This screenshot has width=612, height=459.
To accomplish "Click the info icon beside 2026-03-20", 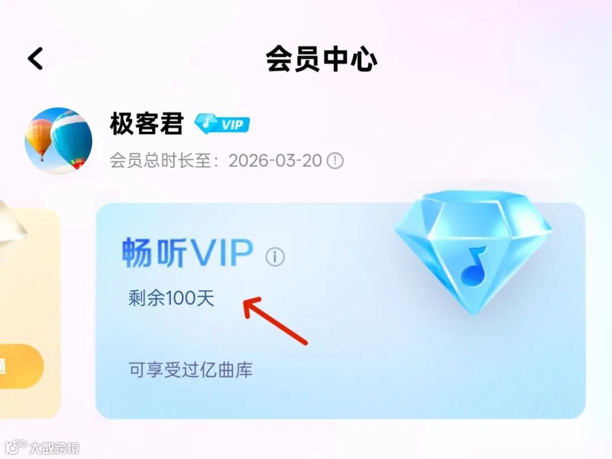I will click(x=334, y=161).
